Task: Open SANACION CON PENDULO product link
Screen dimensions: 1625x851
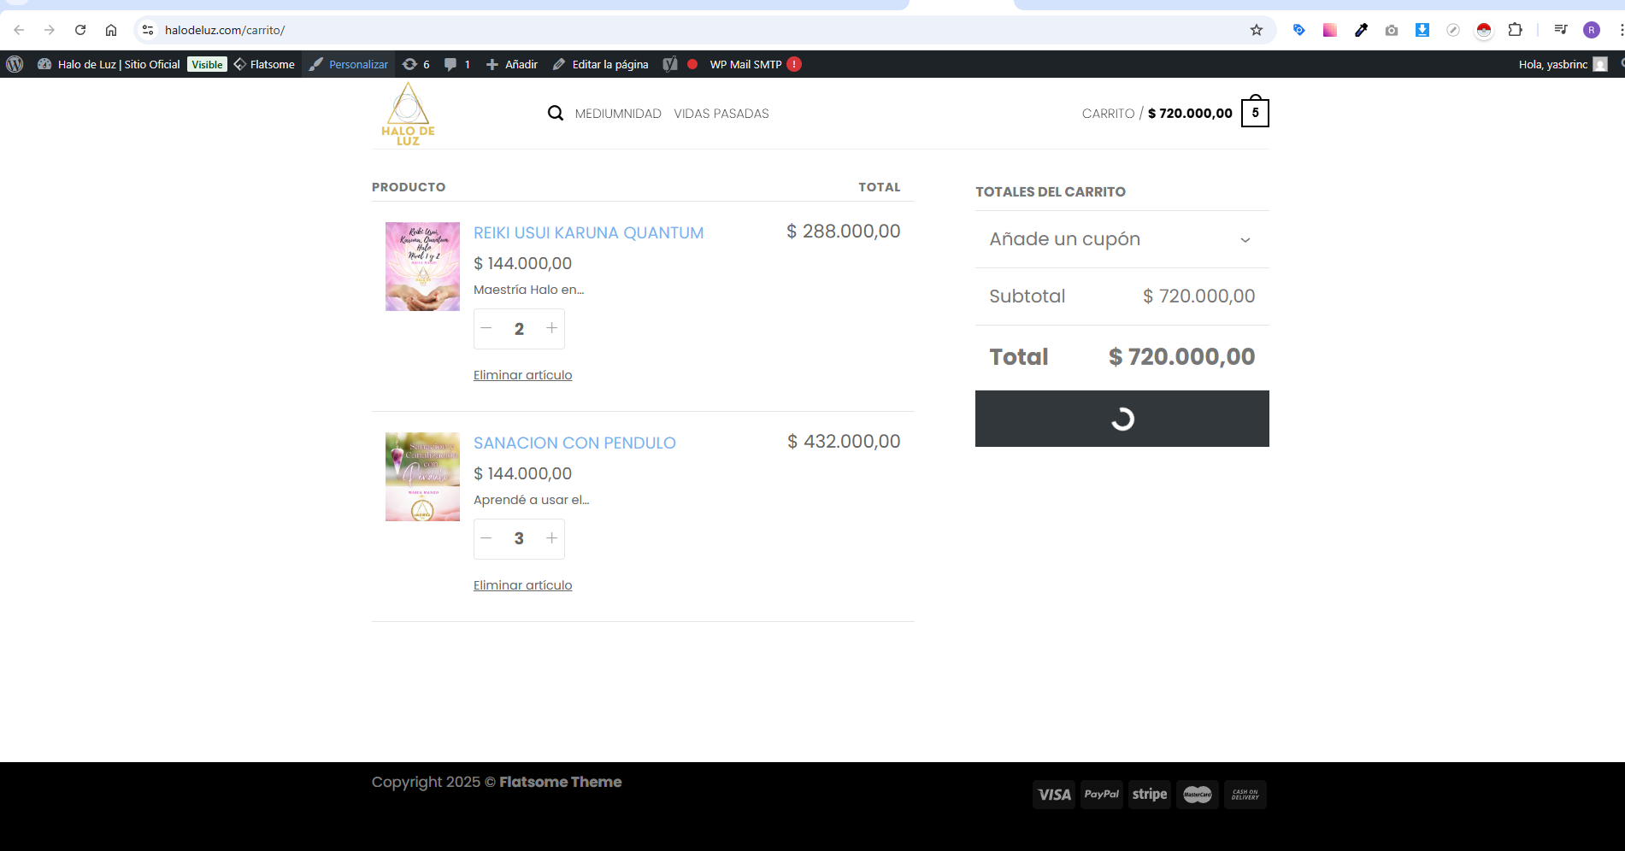Action: point(574,443)
